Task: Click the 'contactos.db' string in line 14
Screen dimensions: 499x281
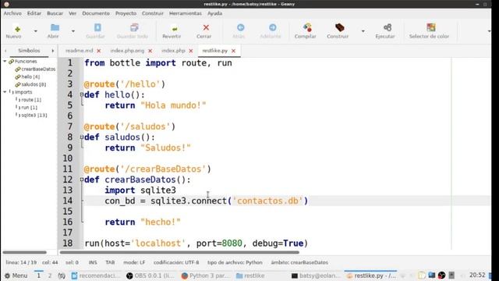Action: (267, 201)
